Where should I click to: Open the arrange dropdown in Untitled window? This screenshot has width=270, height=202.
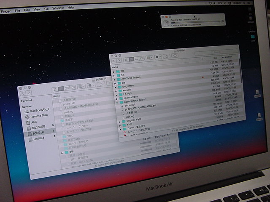click(149, 58)
